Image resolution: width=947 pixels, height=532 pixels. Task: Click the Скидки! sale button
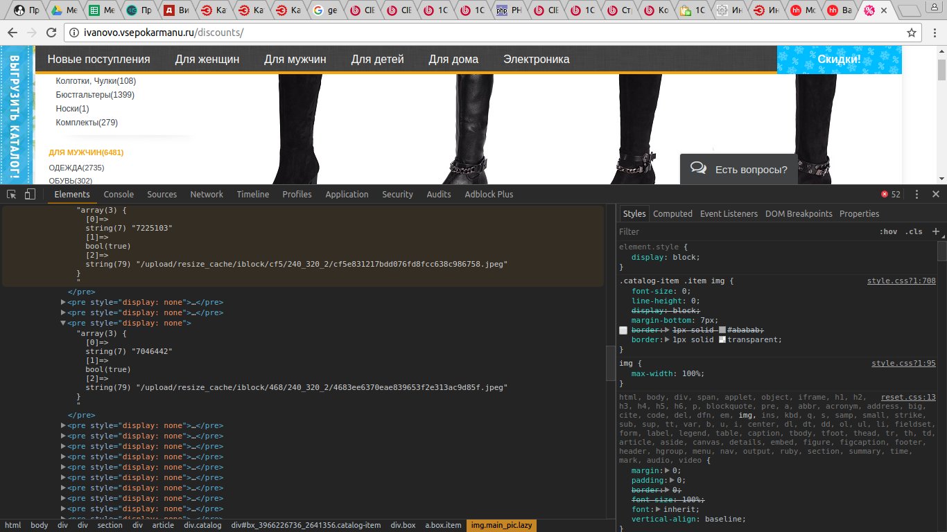pos(839,60)
